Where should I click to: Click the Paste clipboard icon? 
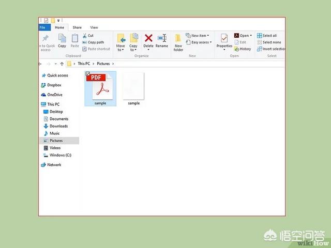(x=74, y=38)
